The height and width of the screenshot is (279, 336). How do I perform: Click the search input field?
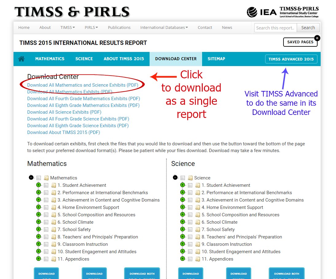click(275, 27)
